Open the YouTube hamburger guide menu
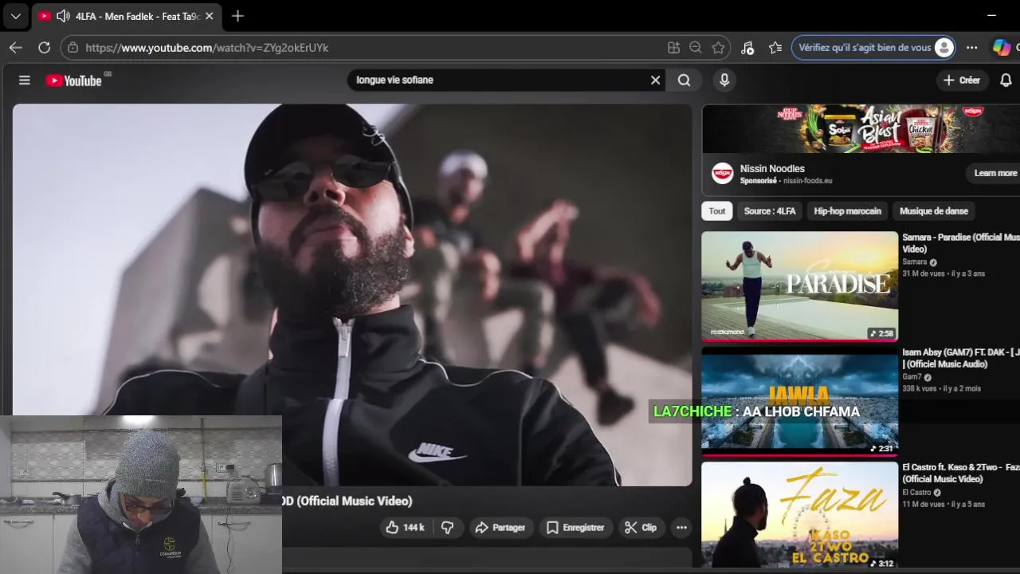This screenshot has height=574, width=1020. coord(25,80)
